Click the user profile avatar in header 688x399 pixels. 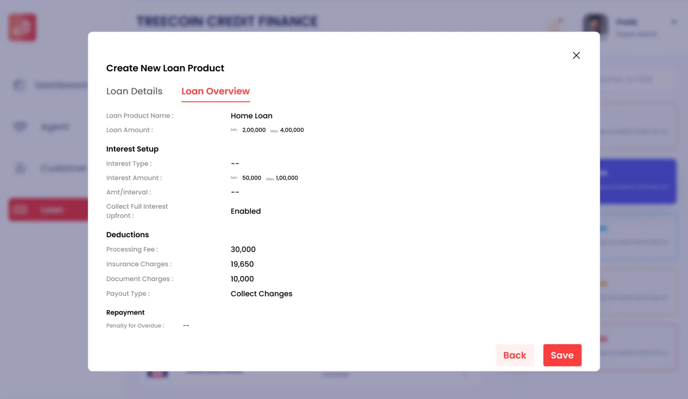coord(596,27)
